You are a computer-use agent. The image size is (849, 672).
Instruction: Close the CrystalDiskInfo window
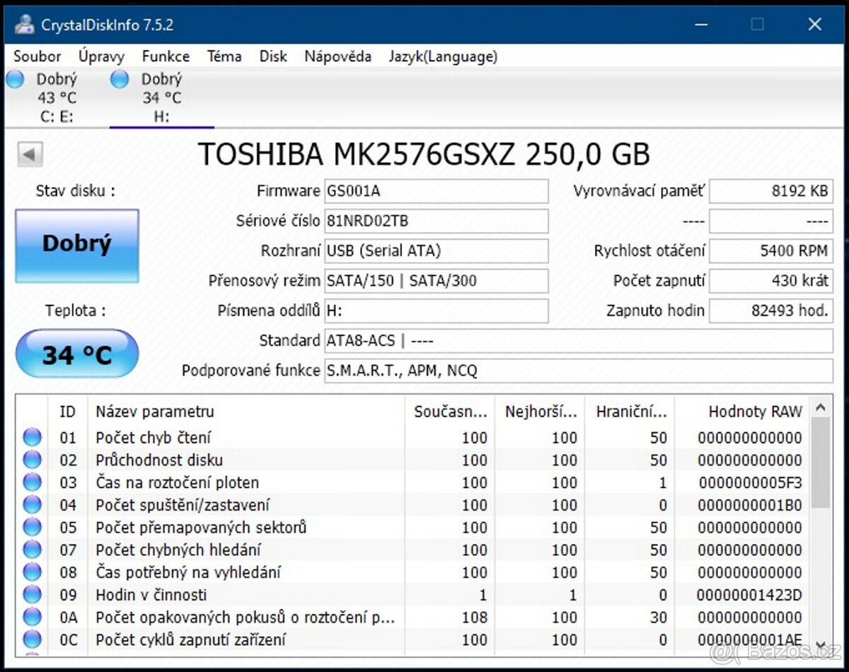814,24
